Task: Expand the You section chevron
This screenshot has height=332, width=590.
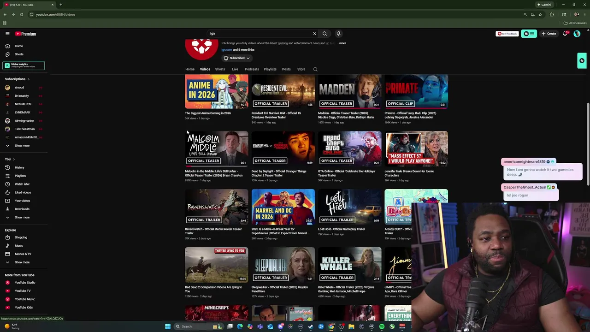Action: click(14, 159)
